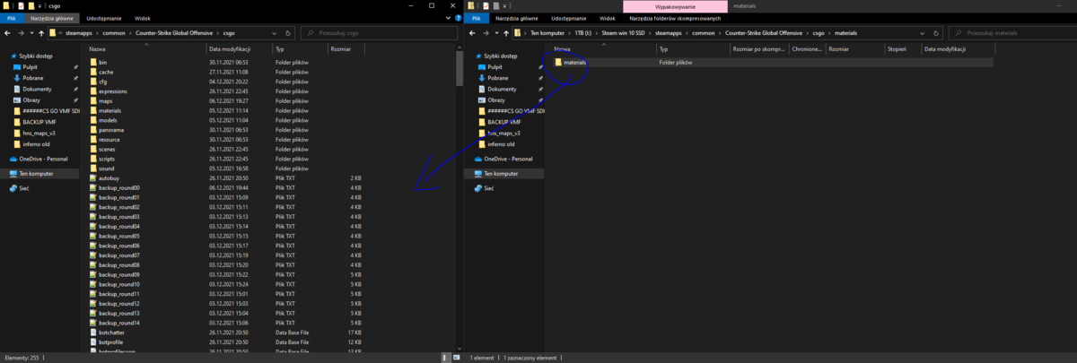Viewport: 1077px width, 363px height.
Task: Sort csgo files by Data modyfikacji column
Action: tap(239, 49)
